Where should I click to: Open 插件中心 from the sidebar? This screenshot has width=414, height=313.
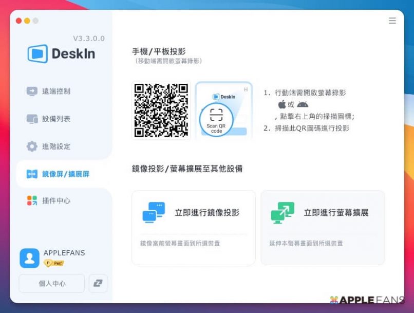pyautogui.click(x=56, y=201)
